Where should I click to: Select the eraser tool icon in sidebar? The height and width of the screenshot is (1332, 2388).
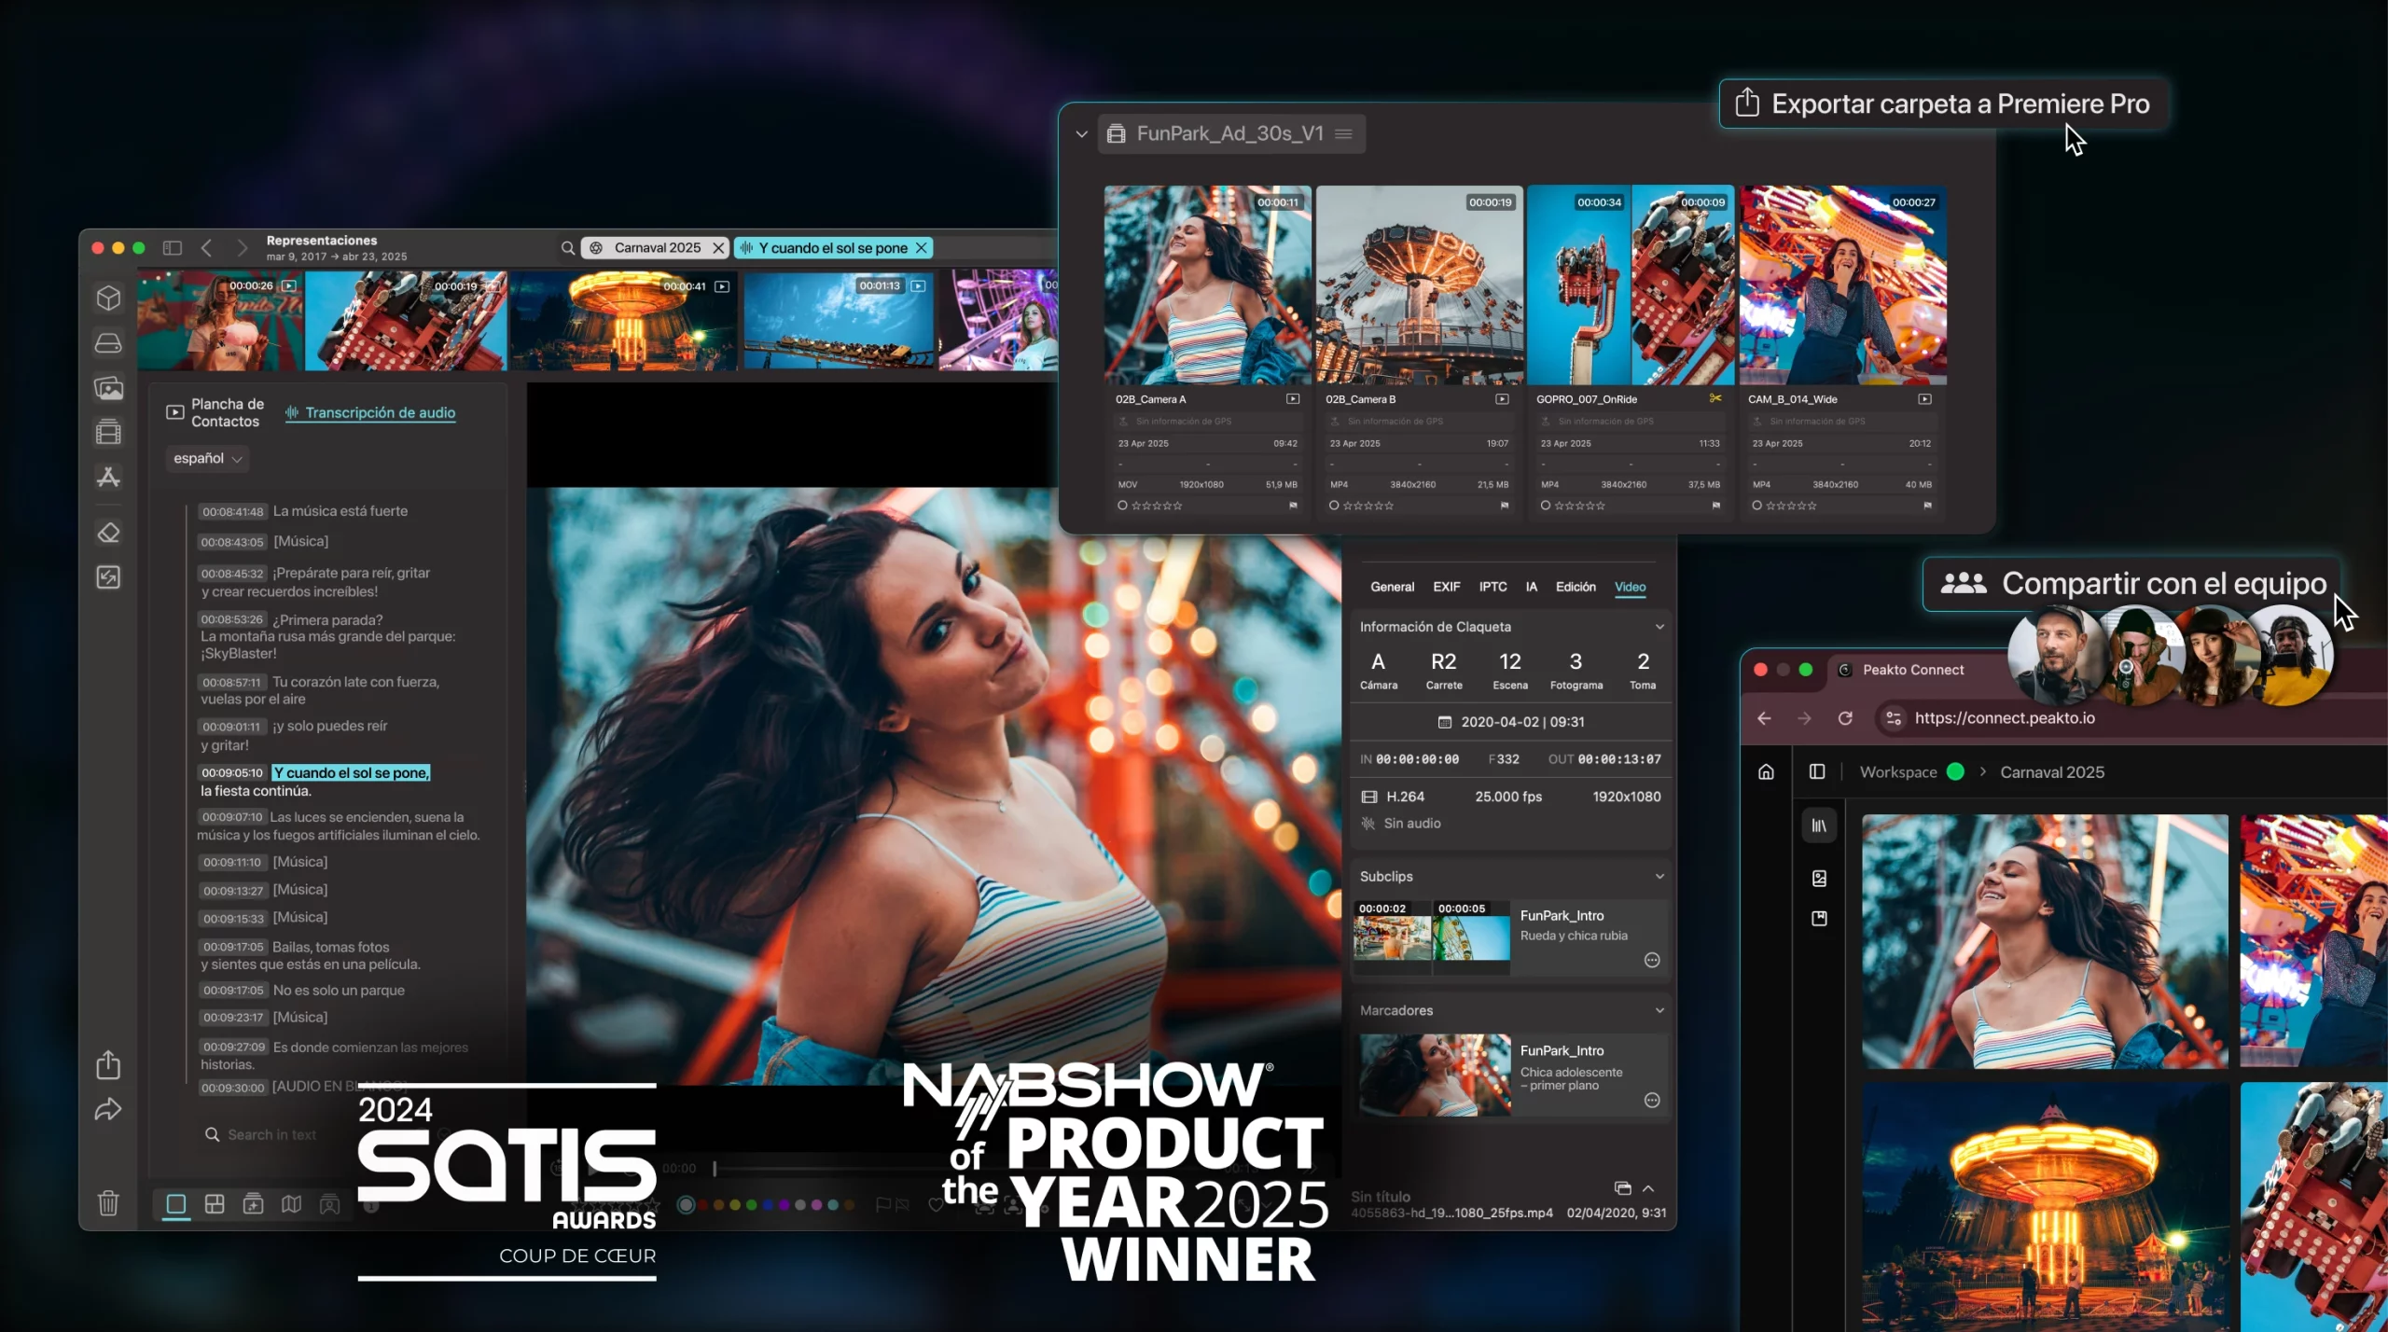[x=108, y=533]
